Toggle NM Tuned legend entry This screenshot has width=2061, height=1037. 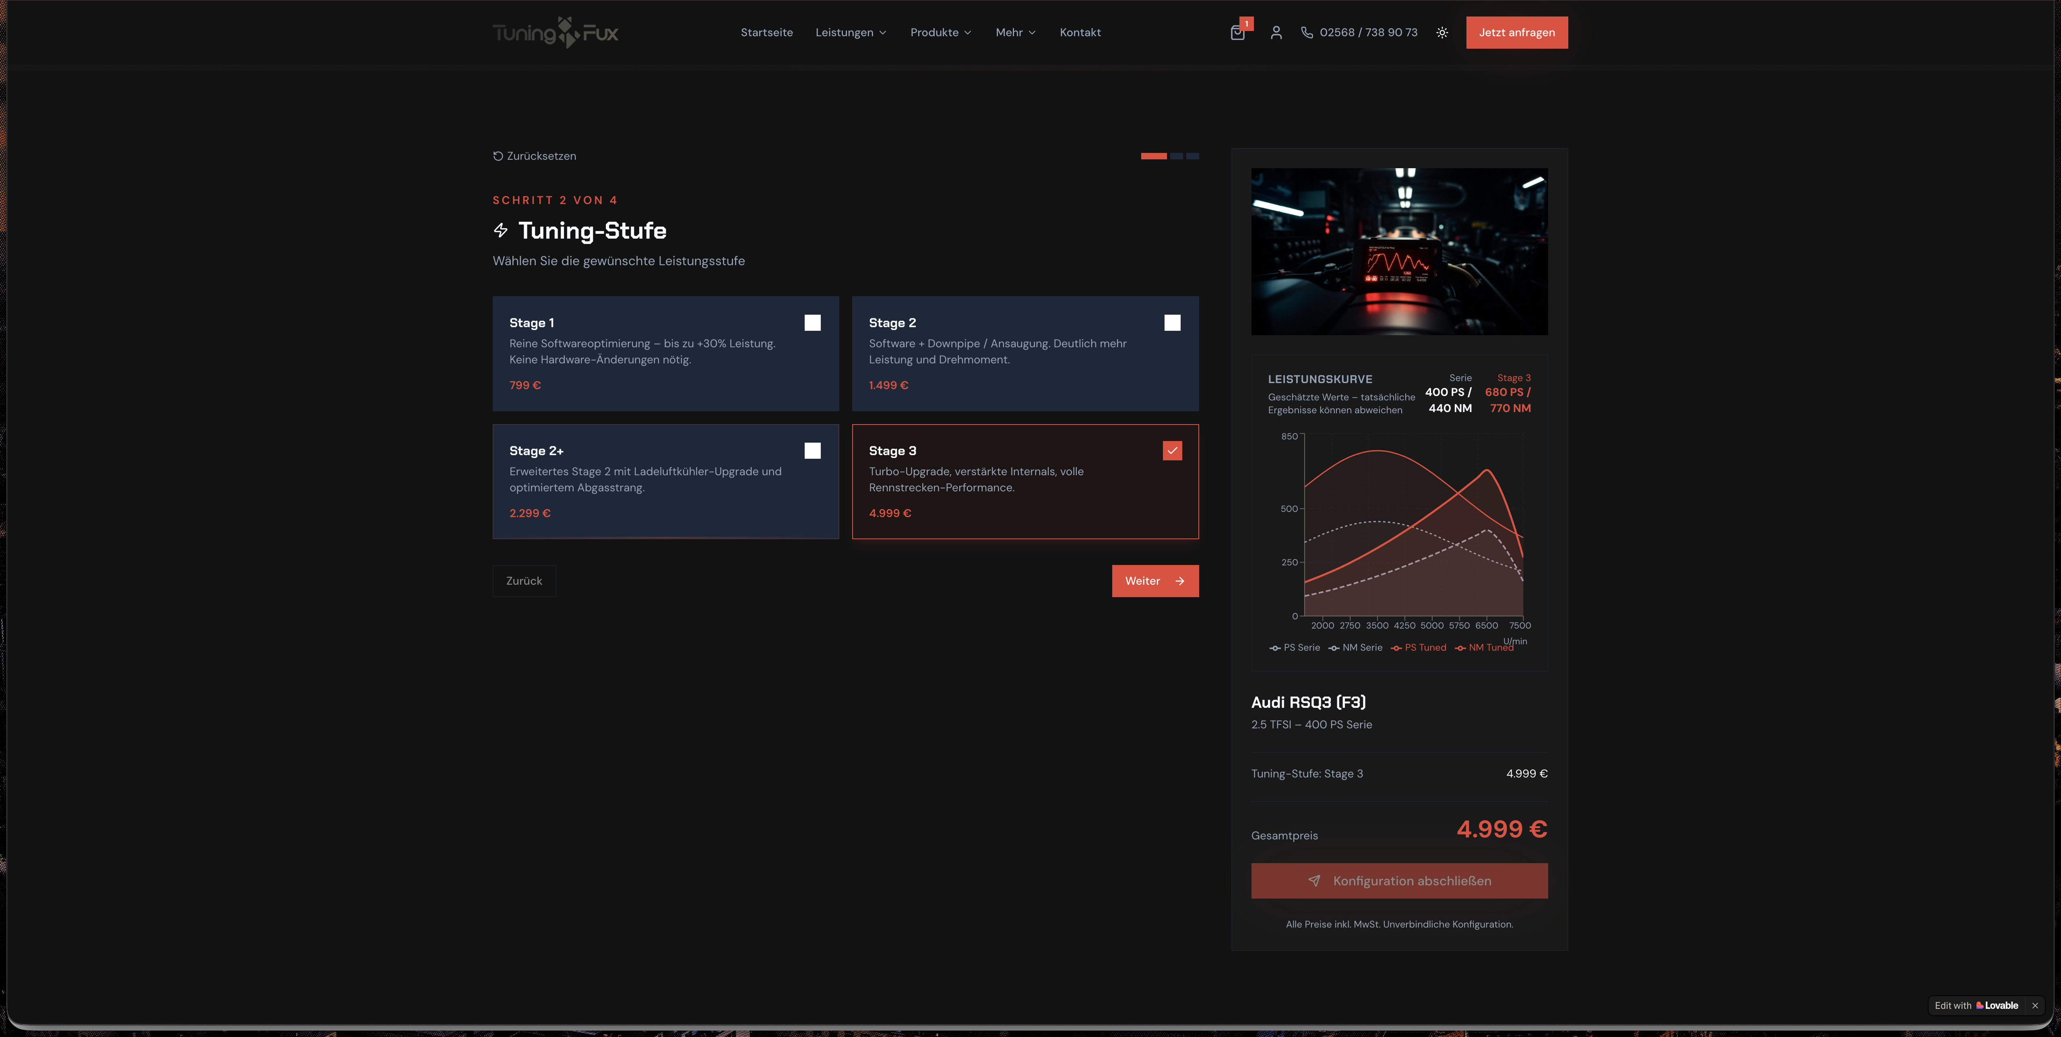[1484, 647]
